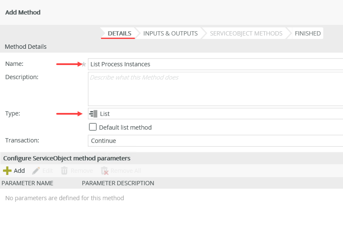Switch to the Details wizard step

coord(119,33)
